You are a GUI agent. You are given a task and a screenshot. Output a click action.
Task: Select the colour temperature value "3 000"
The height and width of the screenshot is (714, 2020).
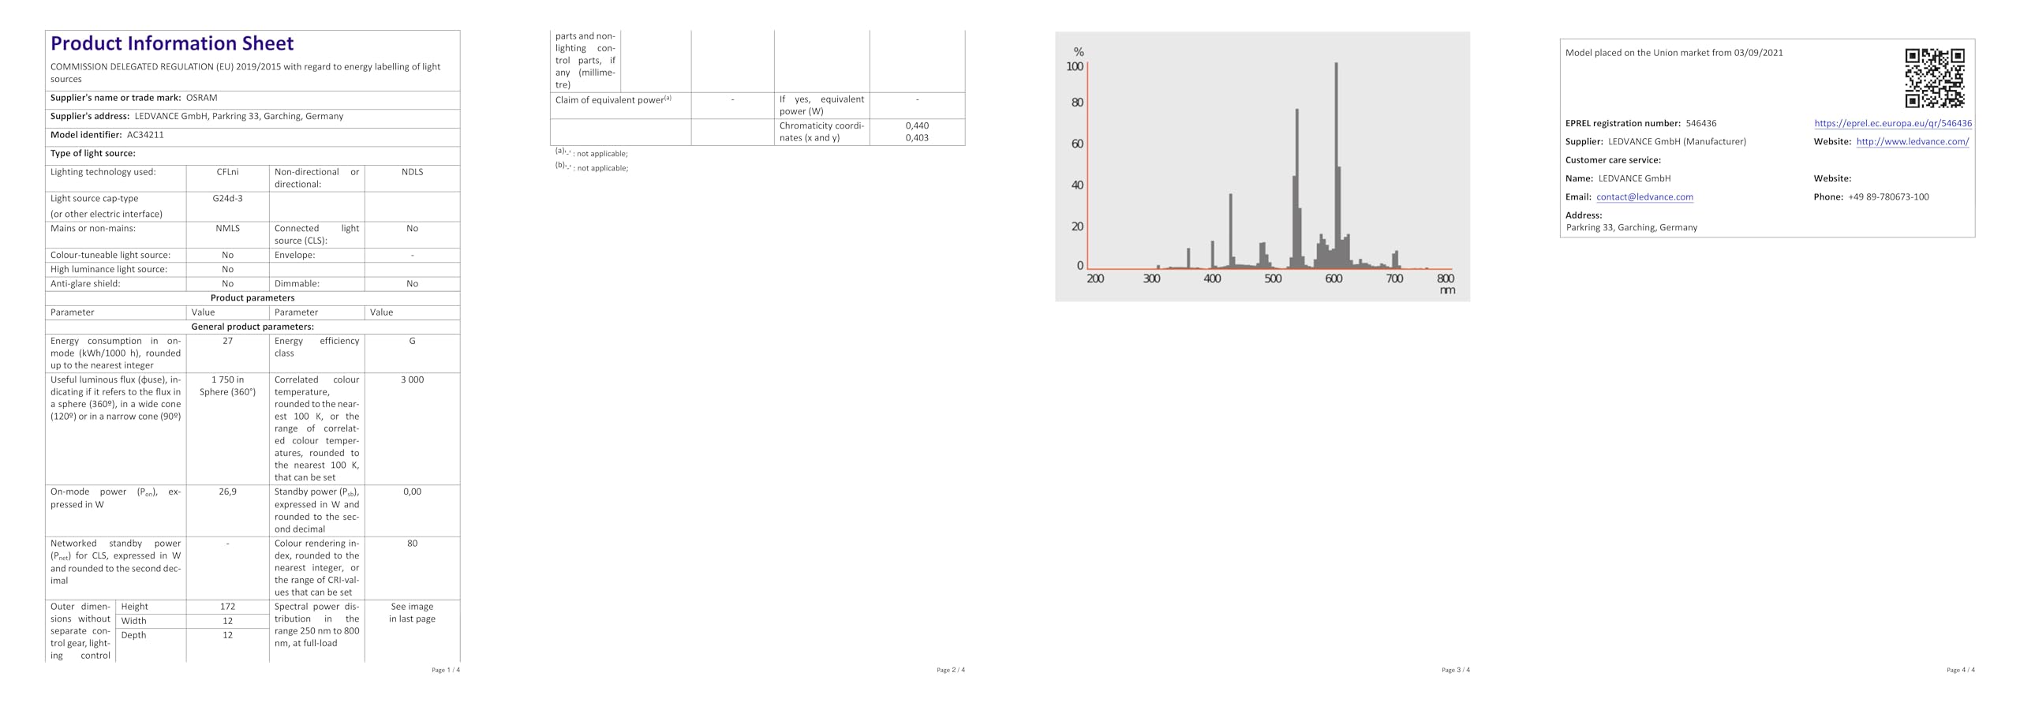click(x=412, y=380)
